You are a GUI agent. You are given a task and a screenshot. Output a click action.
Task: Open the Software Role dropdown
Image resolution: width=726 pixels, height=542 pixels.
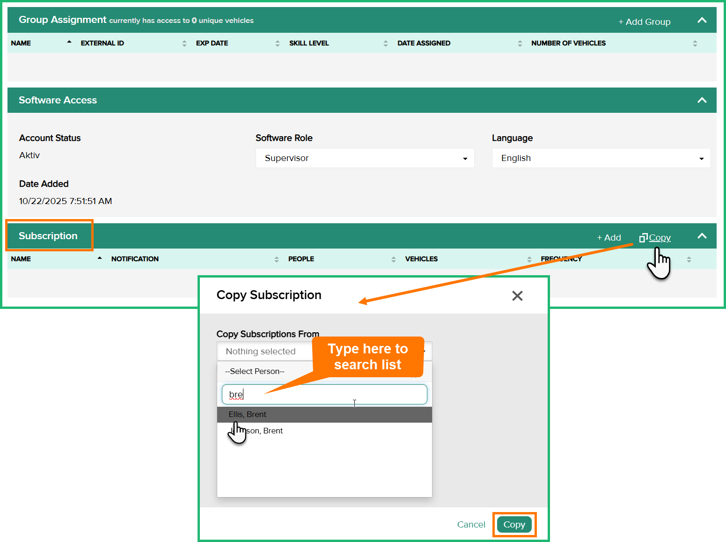(365, 158)
